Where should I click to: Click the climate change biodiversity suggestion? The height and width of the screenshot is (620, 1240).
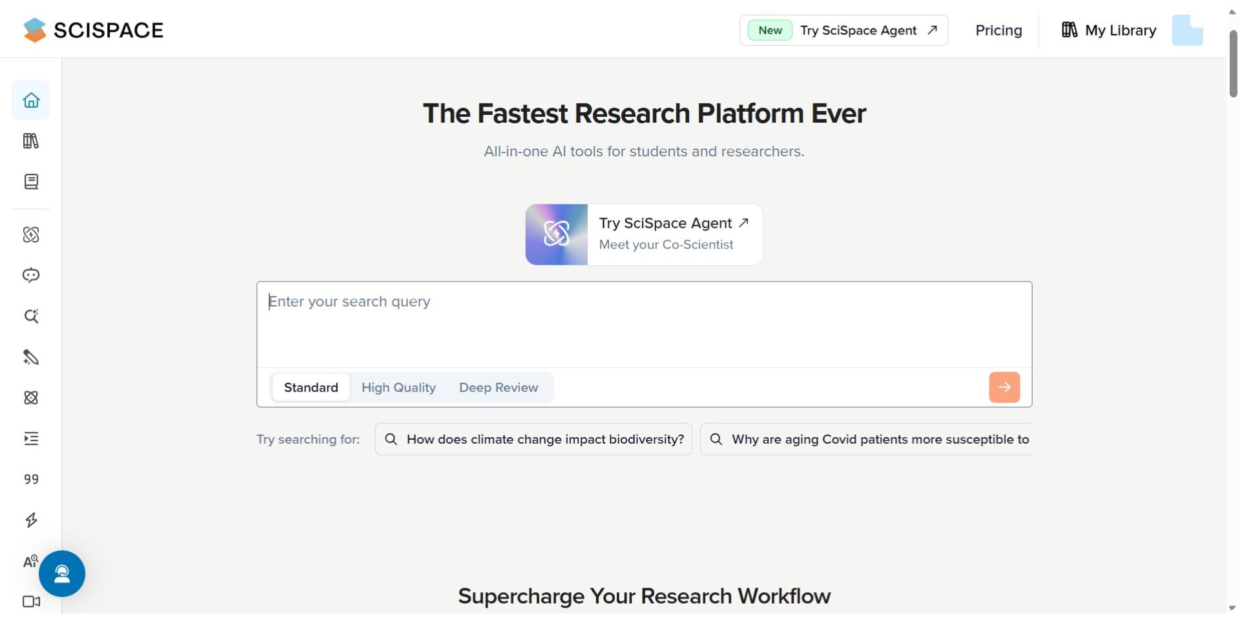pos(533,439)
